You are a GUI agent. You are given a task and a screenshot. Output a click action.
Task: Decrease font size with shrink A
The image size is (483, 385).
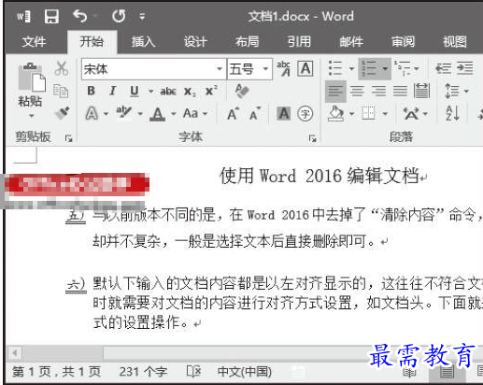[x=255, y=113]
